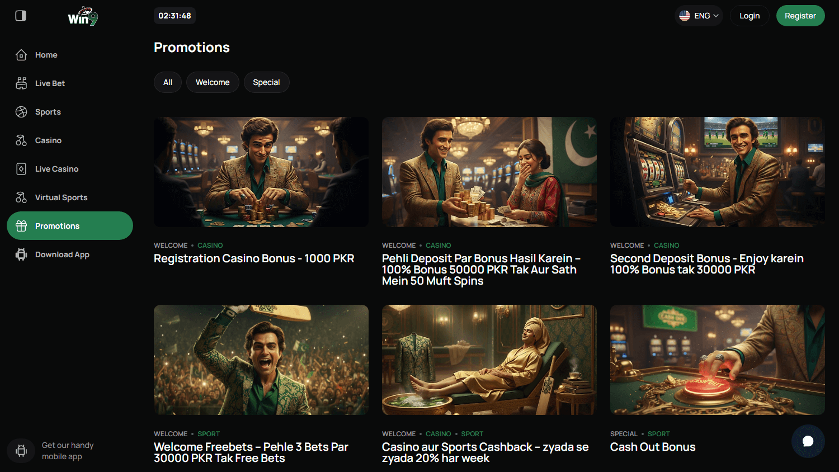This screenshot has width=839, height=472.
Task: Open Registration Casino Bonus 1000 PKR thumbnail
Action: click(x=261, y=172)
